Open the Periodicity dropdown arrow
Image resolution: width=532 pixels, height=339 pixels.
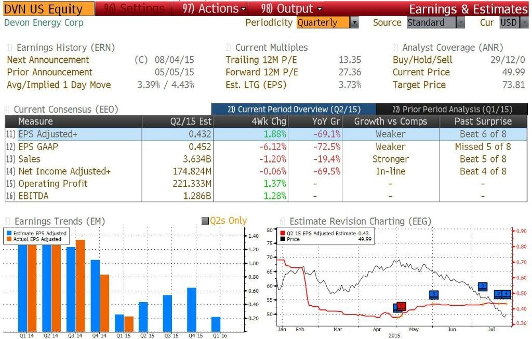[354, 23]
